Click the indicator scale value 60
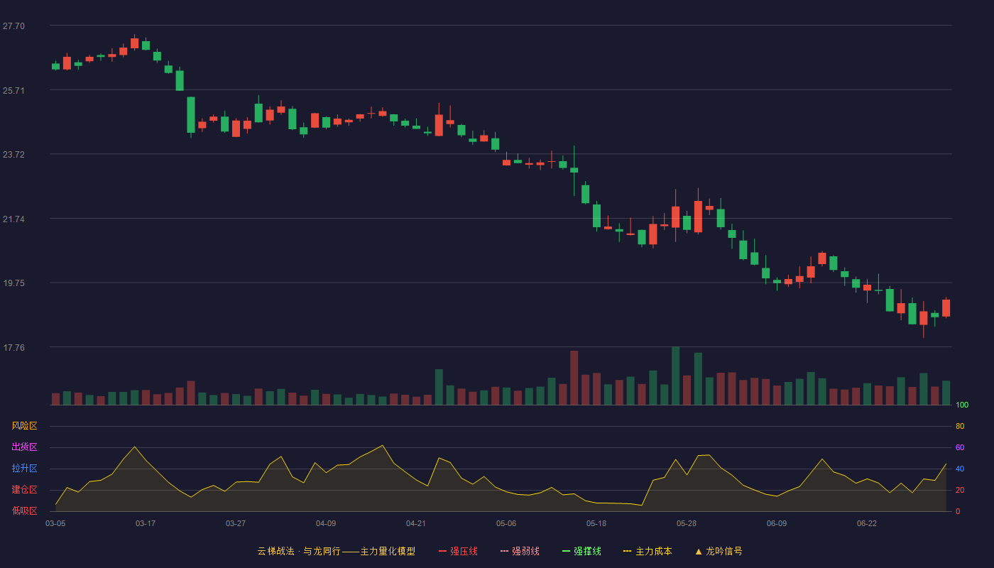 click(x=960, y=447)
